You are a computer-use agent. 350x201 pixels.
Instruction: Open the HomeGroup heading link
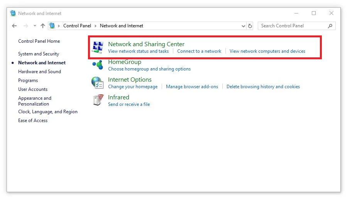click(x=125, y=62)
